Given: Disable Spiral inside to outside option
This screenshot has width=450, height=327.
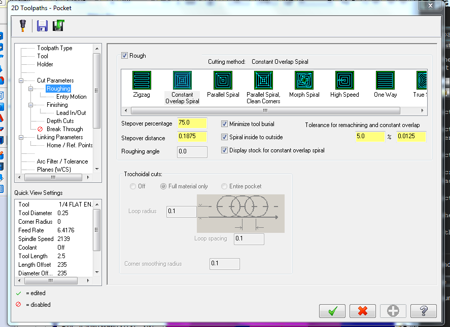Looking at the screenshot, I should [225, 137].
